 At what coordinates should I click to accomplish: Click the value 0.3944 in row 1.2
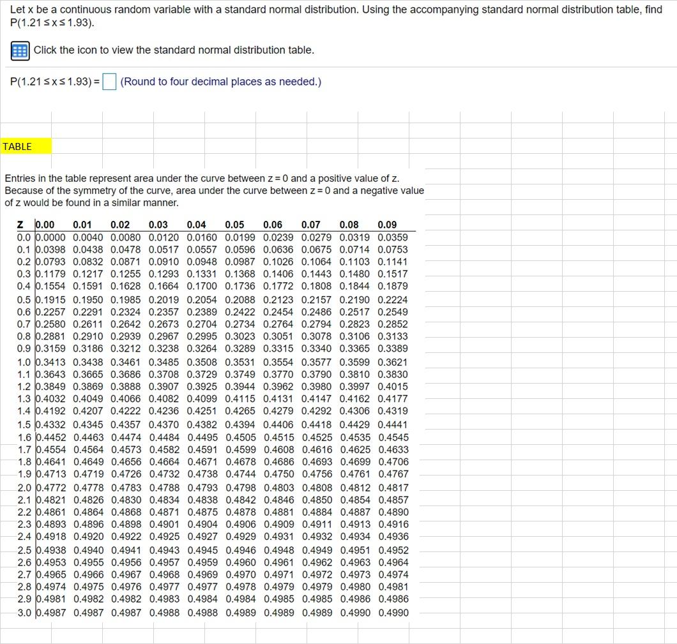(x=240, y=387)
